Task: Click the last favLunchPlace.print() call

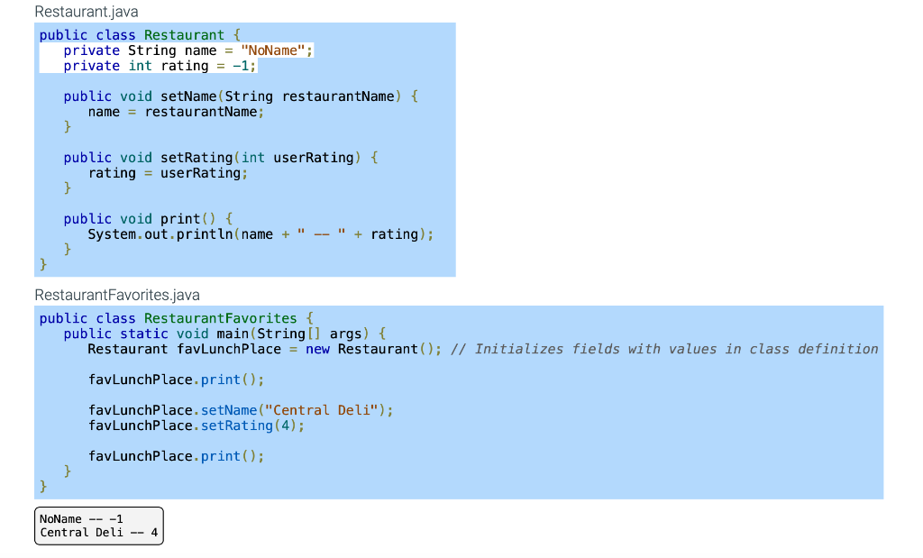Action: [176, 456]
